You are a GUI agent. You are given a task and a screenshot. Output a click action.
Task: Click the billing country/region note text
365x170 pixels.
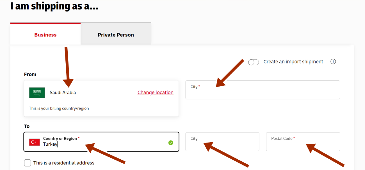59,108
